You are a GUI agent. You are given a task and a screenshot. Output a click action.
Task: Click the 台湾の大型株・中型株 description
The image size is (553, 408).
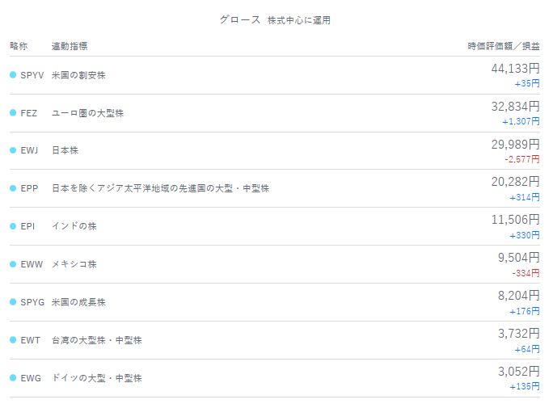coord(96,340)
